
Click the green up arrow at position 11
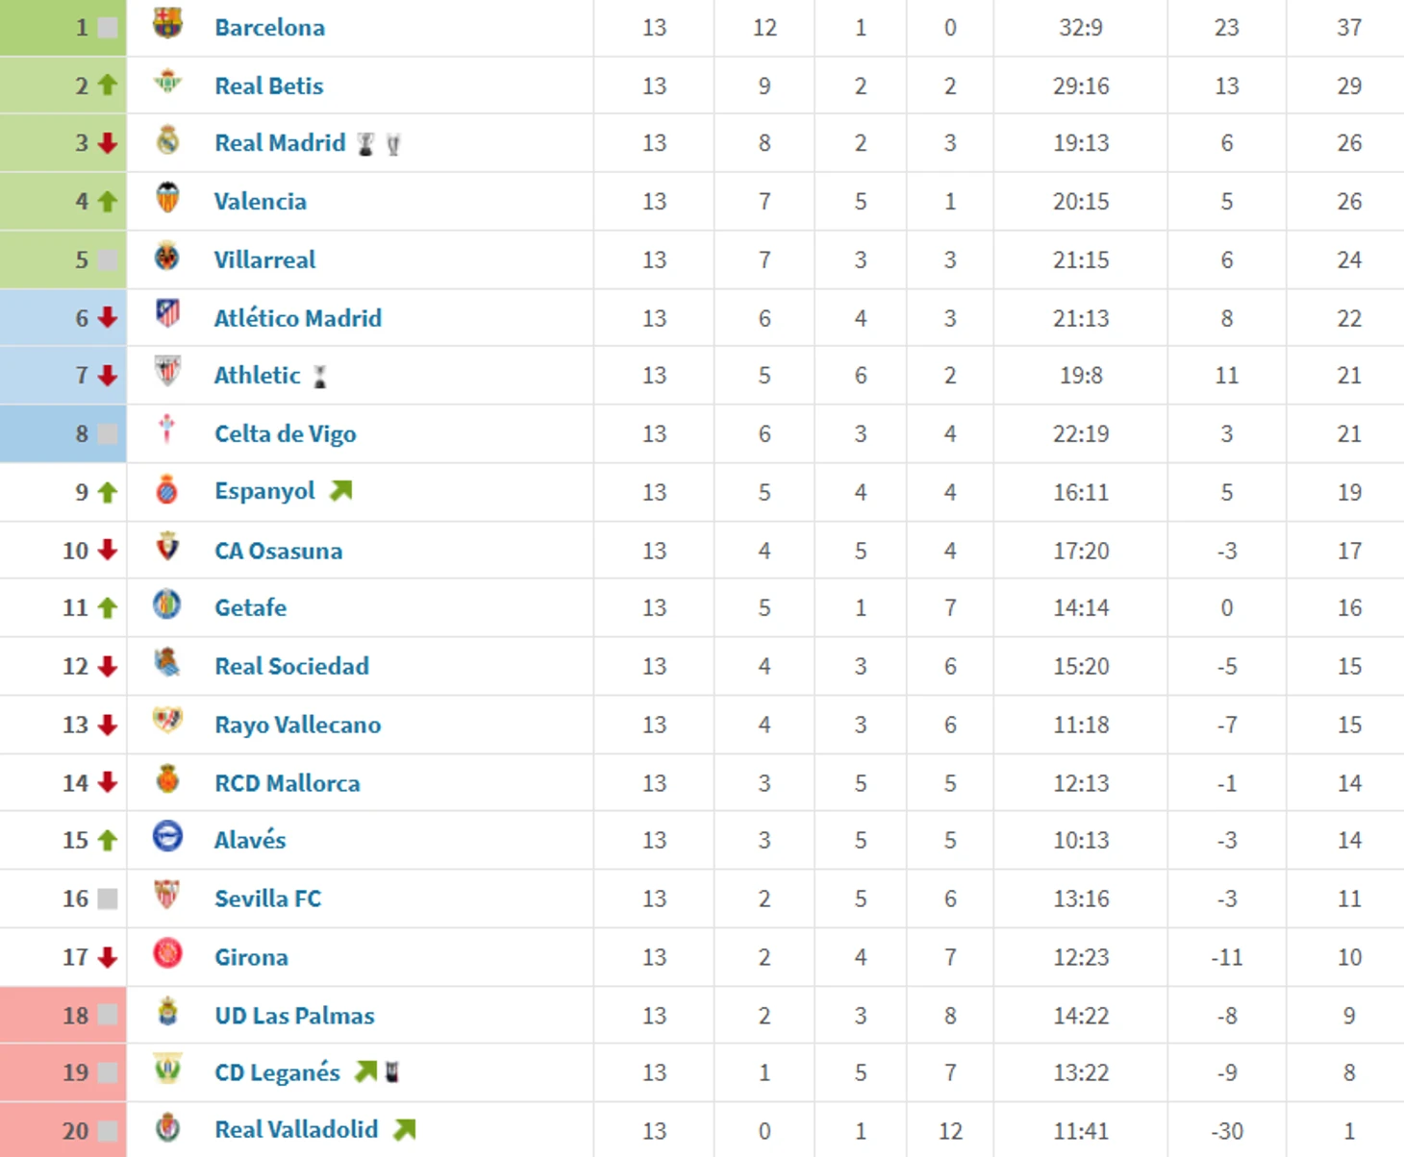tap(108, 608)
